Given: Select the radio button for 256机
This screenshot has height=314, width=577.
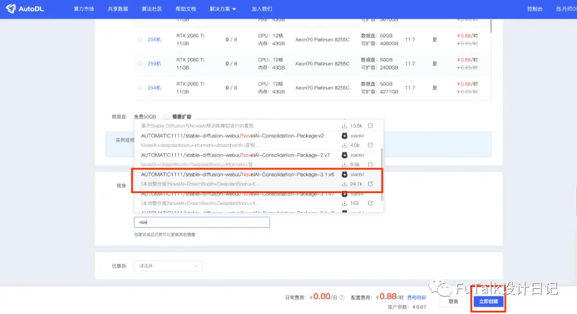Looking at the screenshot, I should (x=140, y=40).
